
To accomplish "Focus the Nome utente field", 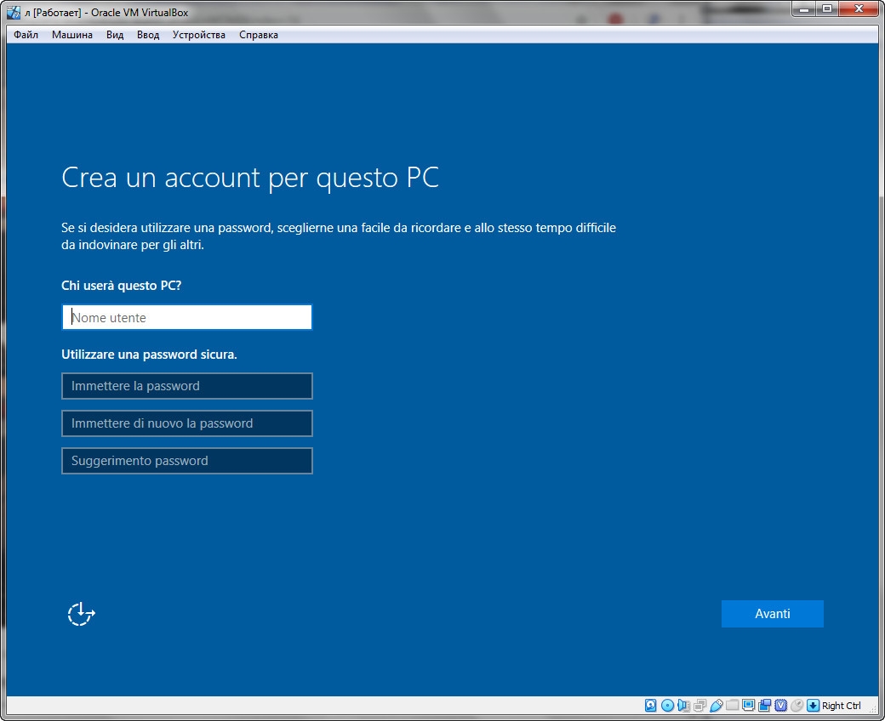I will coord(187,318).
